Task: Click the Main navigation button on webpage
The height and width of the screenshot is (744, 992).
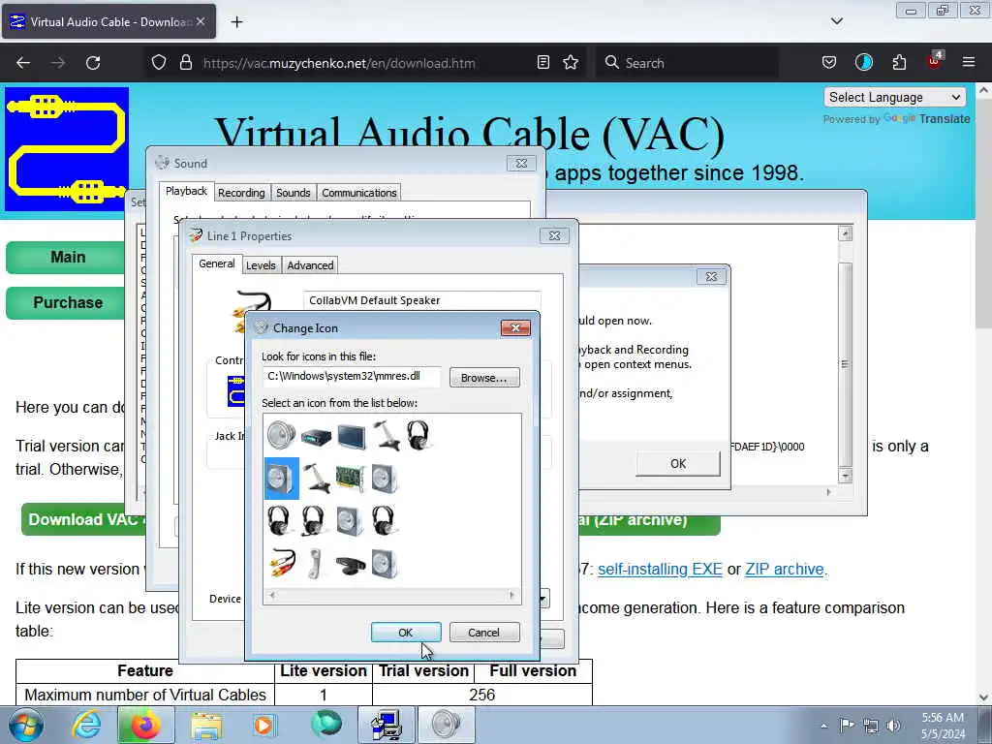Action: pos(68,257)
